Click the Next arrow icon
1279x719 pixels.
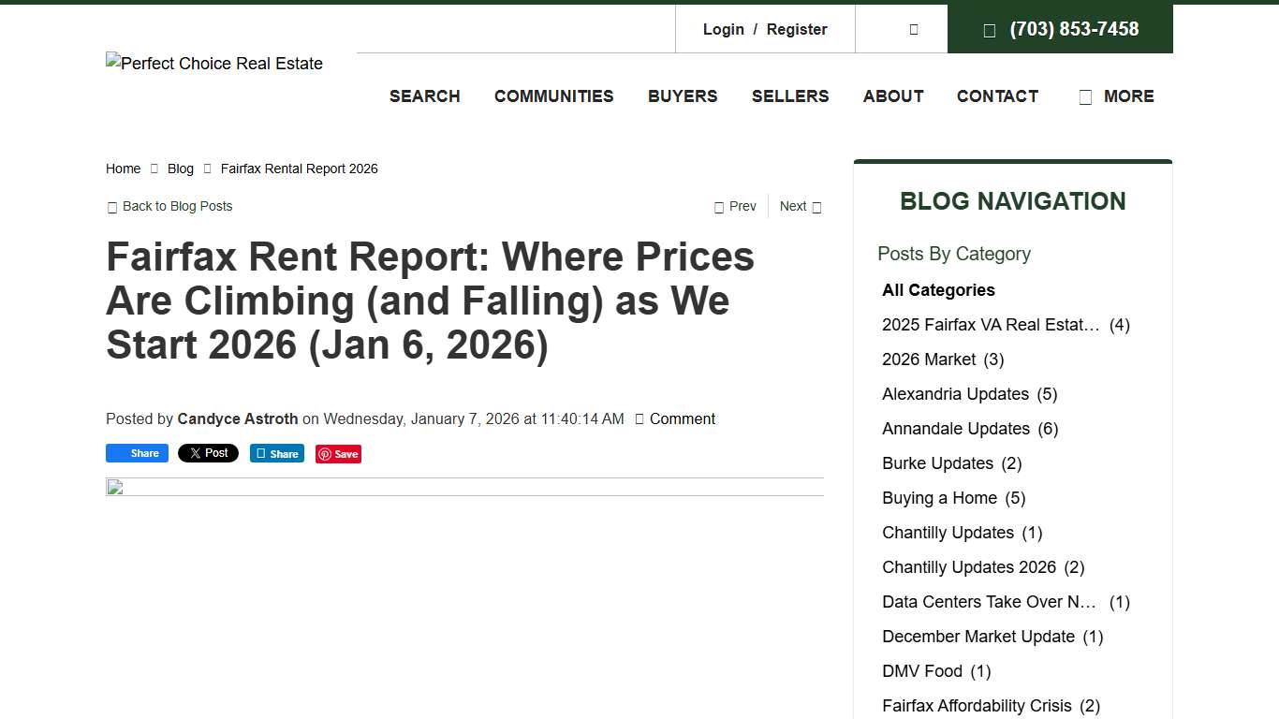[x=816, y=206]
